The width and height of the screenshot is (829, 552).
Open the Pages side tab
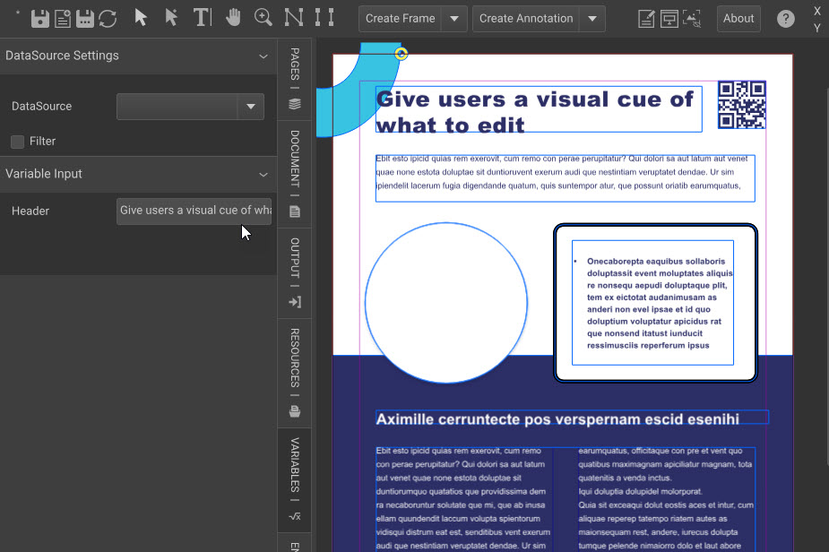[x=294, y=79]
